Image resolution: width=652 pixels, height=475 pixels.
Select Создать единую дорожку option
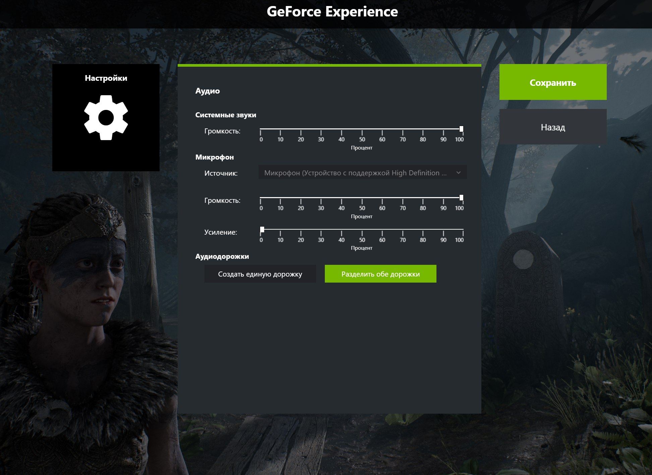260,274
